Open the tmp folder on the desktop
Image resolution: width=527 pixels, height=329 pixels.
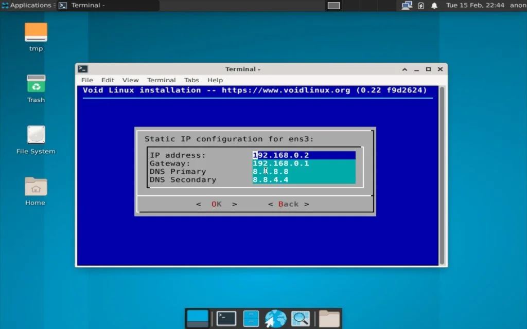pos(36,34)
